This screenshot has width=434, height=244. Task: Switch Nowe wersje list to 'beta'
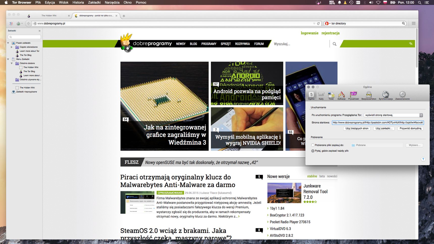tap(322, 176)
